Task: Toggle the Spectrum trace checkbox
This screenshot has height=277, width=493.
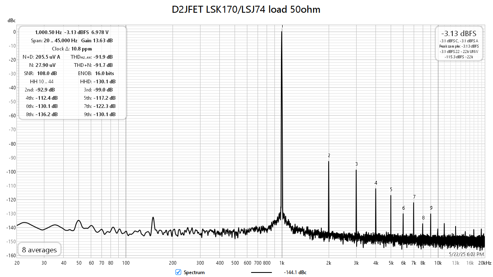Action: pos(178,272)
